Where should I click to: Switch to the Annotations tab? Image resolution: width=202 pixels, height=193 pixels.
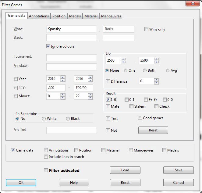tap(39, 16)
